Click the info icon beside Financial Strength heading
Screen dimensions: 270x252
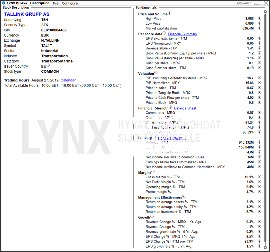[x=170, y=107]
